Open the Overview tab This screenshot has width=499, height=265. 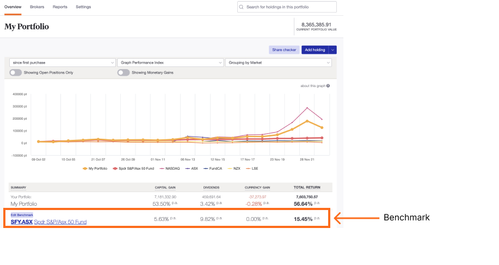(x=13, y=7)
